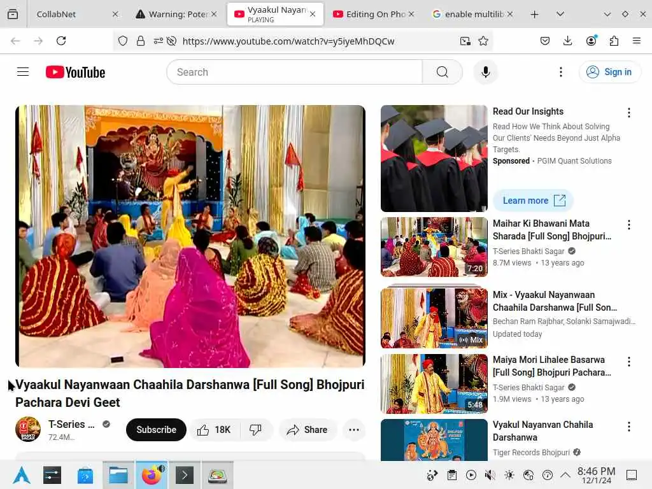The image size is (652, 489).
Task: Subscribe to T-Series channel
Action: tap(156, 430)
